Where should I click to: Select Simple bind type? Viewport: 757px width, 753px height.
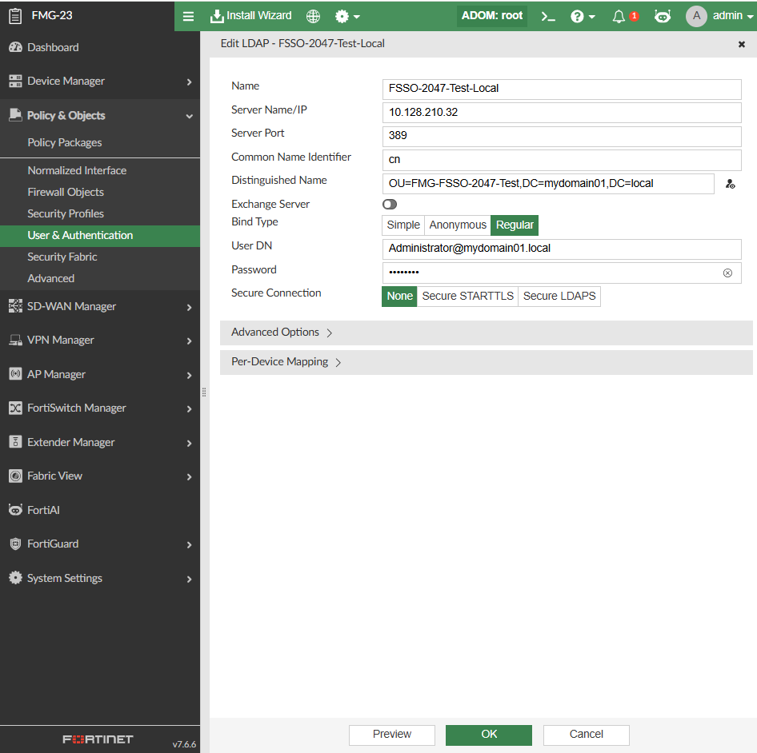(x=403, y=225)
